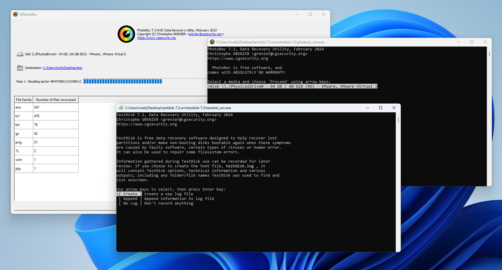Select the gz file family cell
This screenshot has height=270, width=502.
point(24,134)
